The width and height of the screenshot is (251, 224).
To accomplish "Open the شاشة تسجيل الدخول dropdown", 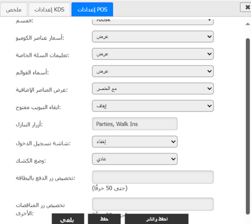I will [135, 142].
